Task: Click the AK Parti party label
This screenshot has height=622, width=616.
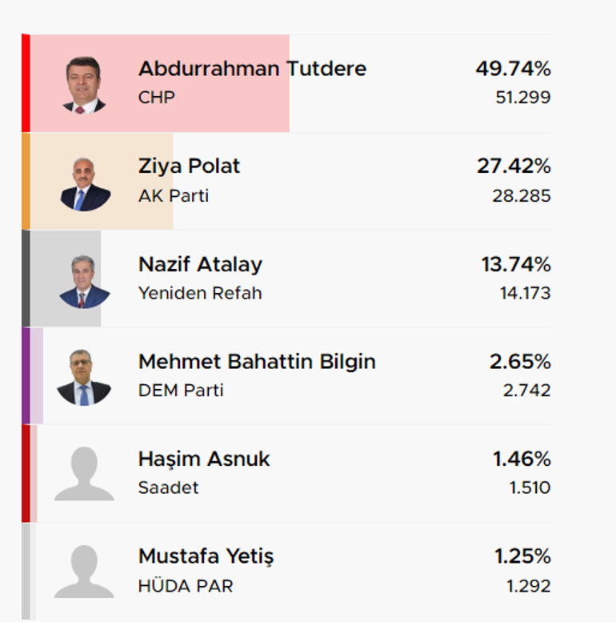Action: coord(174,195)
